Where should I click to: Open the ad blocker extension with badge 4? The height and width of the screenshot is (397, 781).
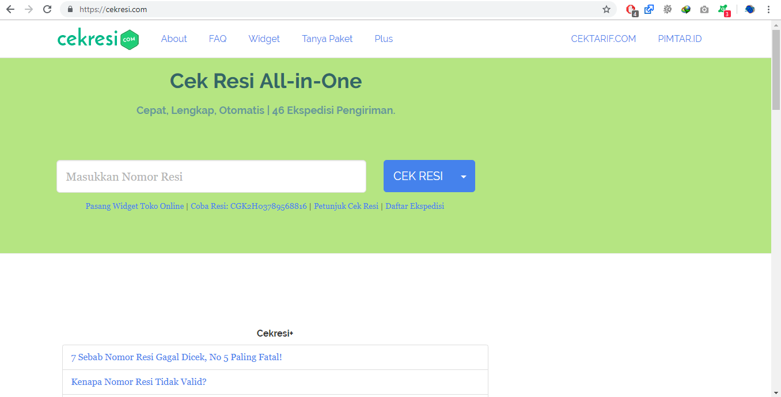(632, 10)
